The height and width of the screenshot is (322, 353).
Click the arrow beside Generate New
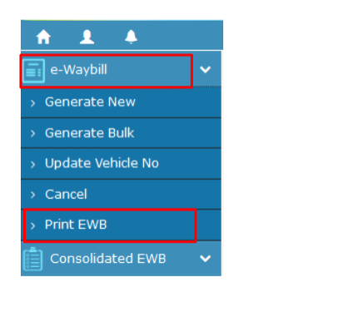pos(33,103)
